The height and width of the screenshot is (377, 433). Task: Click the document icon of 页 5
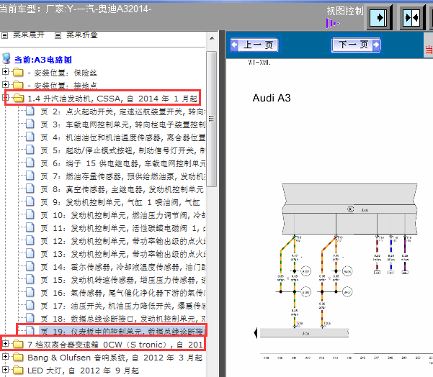point(30,150)
